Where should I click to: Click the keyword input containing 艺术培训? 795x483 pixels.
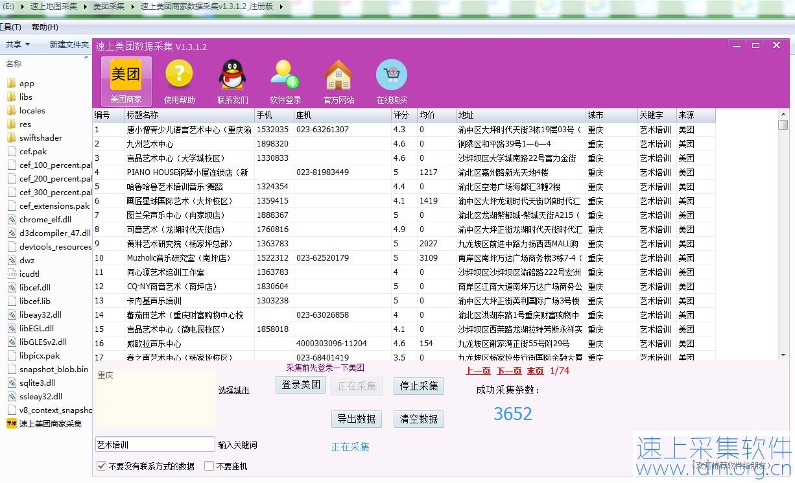155,444
